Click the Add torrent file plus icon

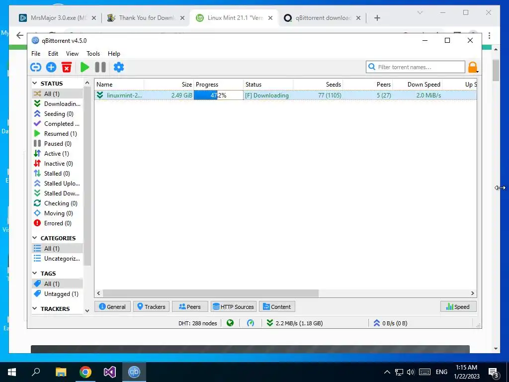(x=51, y=67)
